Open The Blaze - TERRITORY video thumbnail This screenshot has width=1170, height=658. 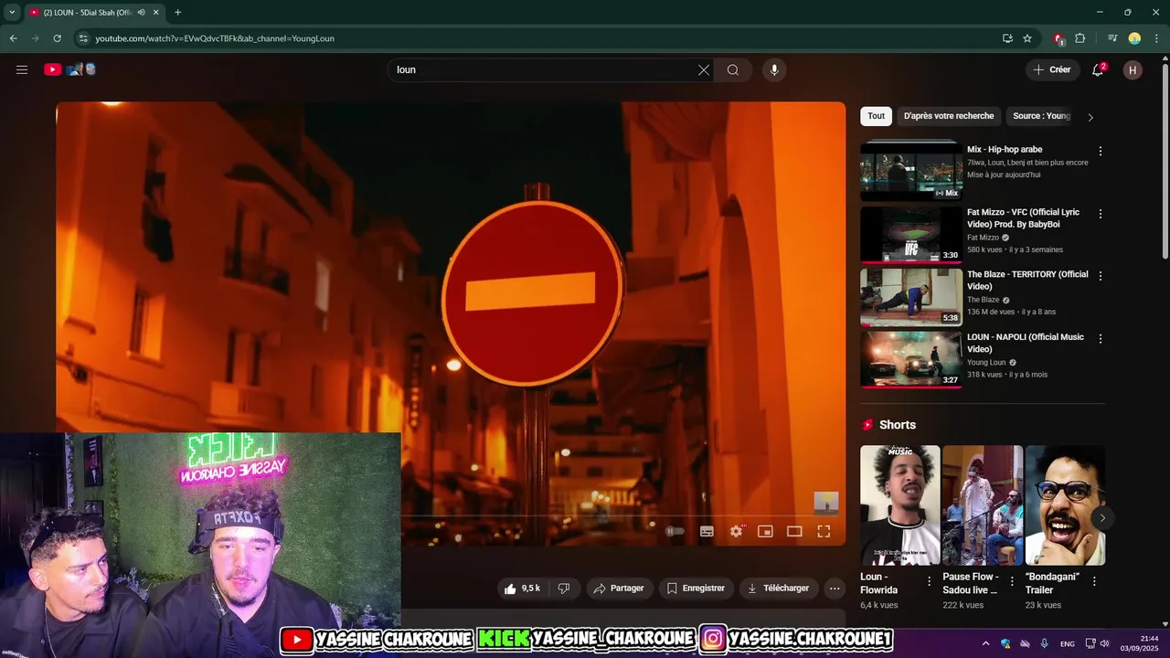[x=910, y=297]
